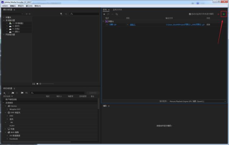229x145 pixels.
Task: Open the format dropdown for GIF output
Action: [107, 25]
